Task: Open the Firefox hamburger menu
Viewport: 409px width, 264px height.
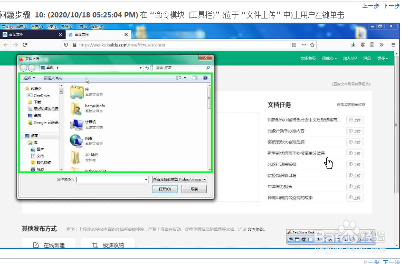Action: [x=393, y=45]
